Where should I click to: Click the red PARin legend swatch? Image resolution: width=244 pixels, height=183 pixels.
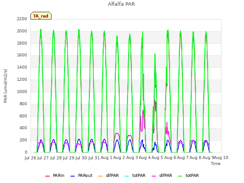pos(47,176)
